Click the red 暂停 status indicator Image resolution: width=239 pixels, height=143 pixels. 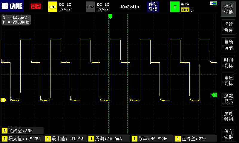click(36, 7)
